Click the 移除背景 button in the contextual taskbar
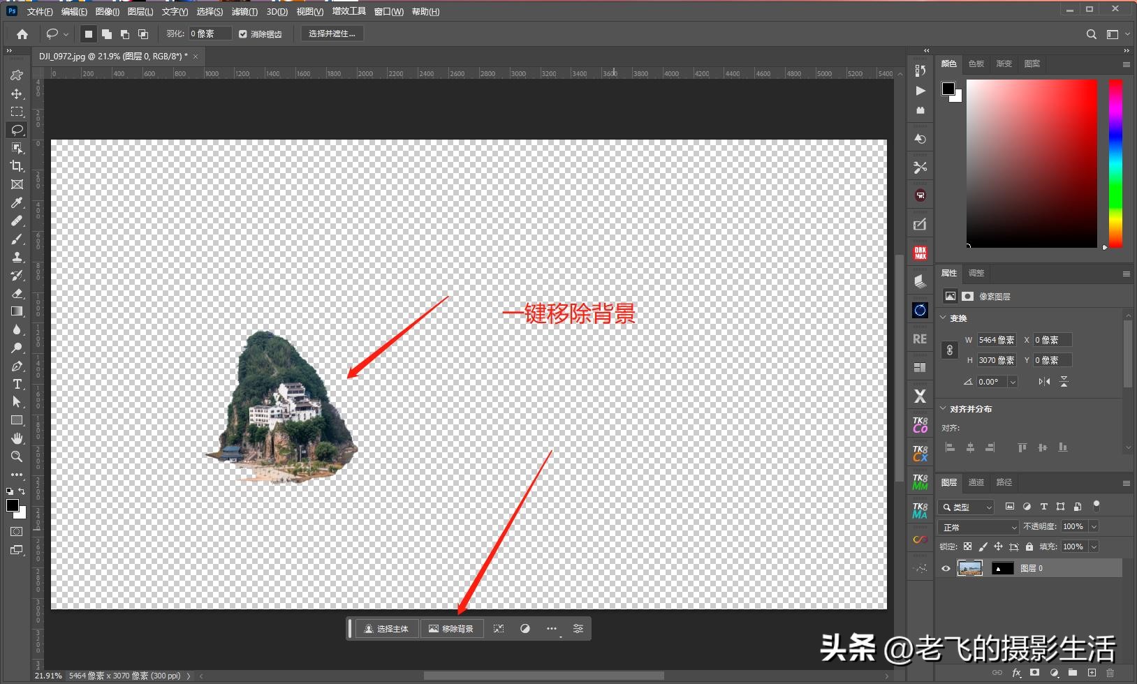The width and height of the screenshot is (1137, 684). tap(452, 628)
